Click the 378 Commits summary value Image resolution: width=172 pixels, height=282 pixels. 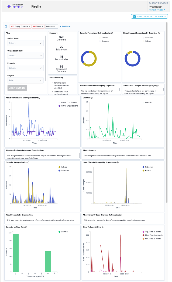coord(61,38)
